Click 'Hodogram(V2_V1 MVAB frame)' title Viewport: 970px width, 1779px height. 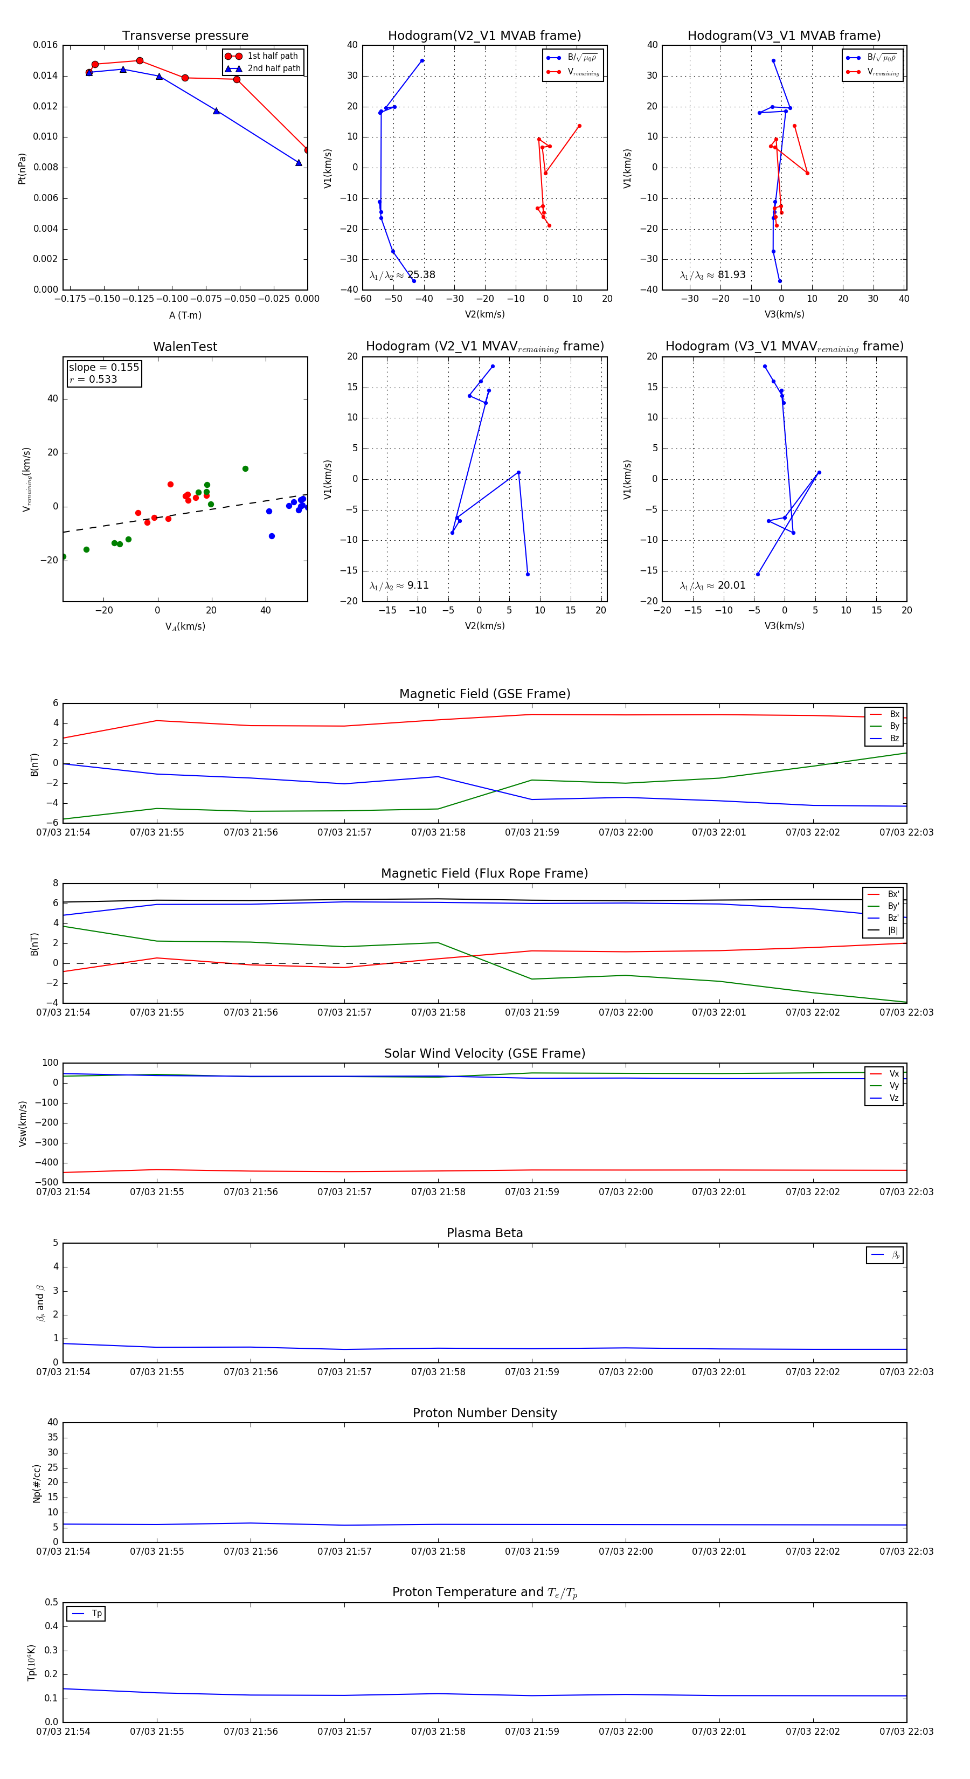click(484, 36)
